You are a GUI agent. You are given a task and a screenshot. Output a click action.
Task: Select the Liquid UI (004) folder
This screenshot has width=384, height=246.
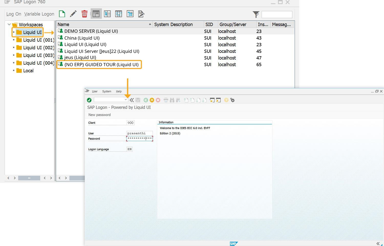[x=35, y=63]
